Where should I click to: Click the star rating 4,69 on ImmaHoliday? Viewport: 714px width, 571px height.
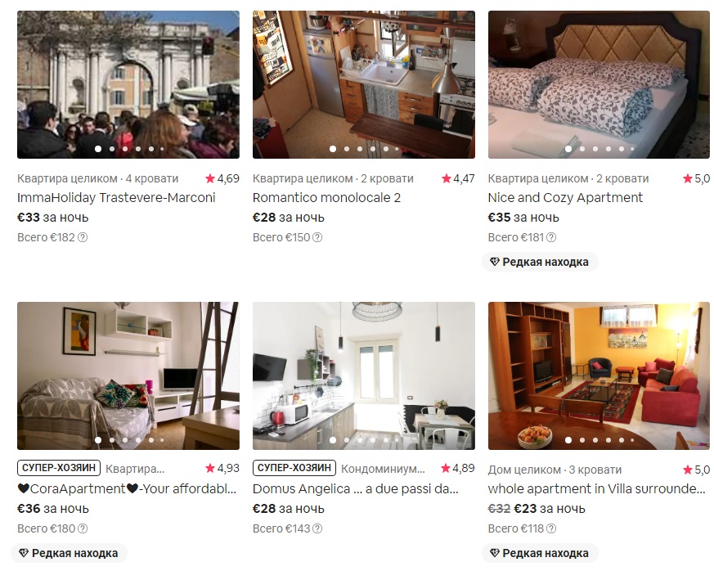tap(222, 178)
